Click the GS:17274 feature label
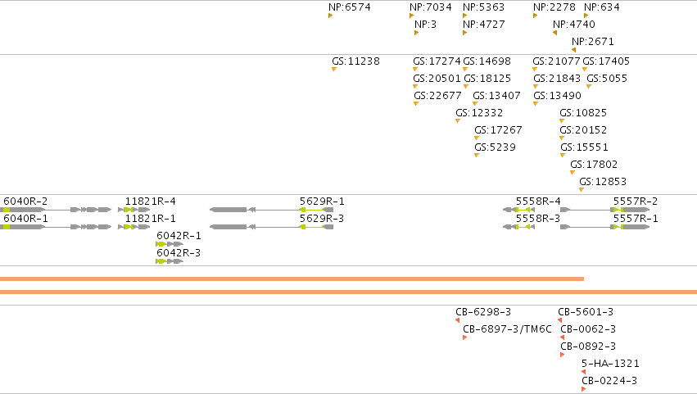Image resolution: width=697 pixels, height=394 pixels. (437, 61)
